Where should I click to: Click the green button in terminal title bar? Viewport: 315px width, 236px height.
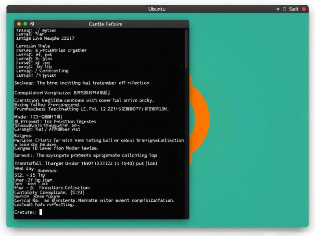point(25,24)
